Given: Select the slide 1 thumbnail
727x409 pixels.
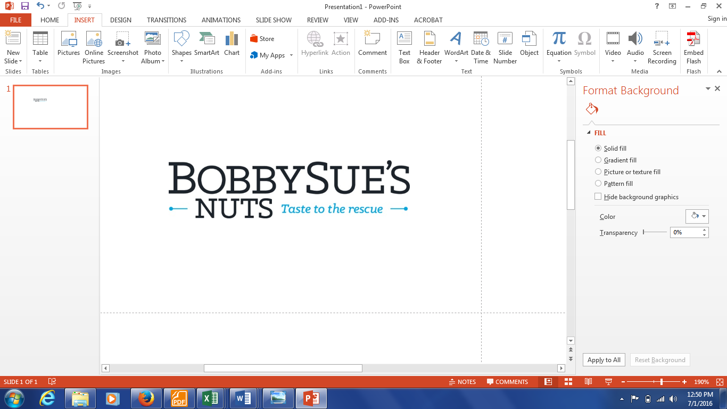Looking at the screenshot, I should point(51,107).
